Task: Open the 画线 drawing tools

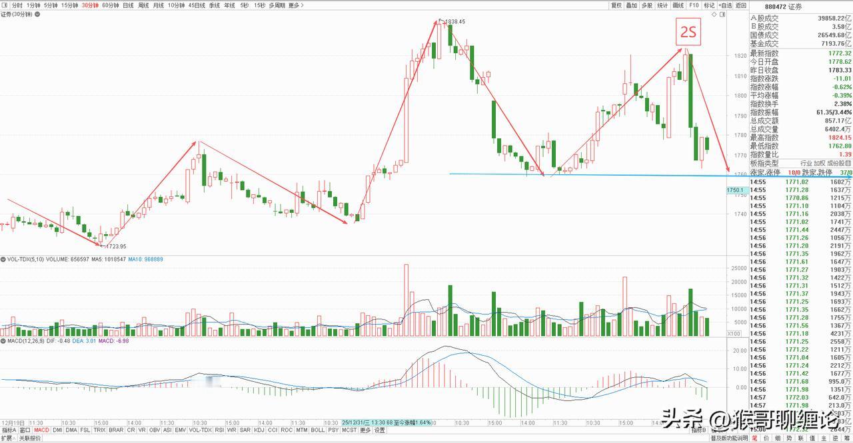Action: pyautogui.click(x=678, y=5)
